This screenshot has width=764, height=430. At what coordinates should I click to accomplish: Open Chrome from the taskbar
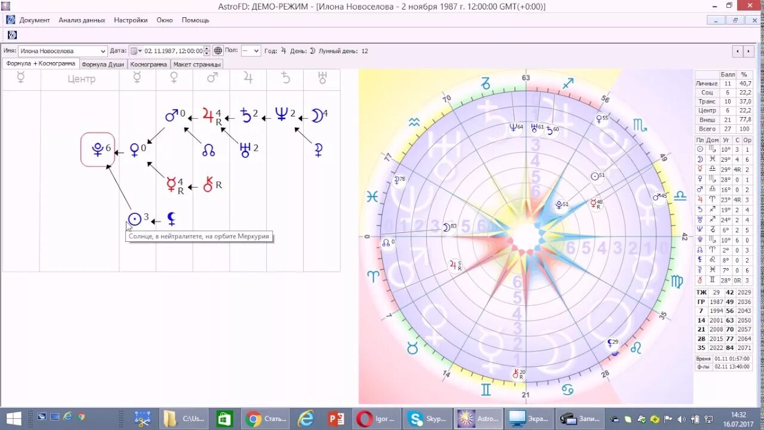(x=265, y=419)
